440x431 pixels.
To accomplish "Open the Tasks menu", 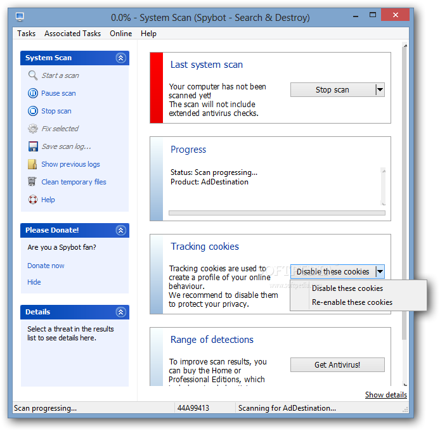I will [27, 34].
